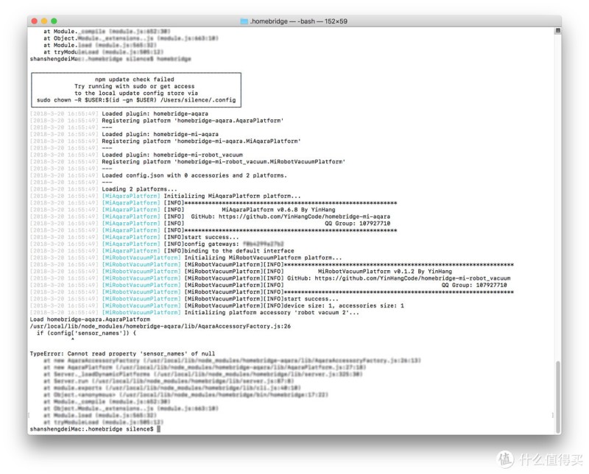589x474 pixels.
Task: Click 'Try running with sudo or get access'
Action: [x=135, y=86]
